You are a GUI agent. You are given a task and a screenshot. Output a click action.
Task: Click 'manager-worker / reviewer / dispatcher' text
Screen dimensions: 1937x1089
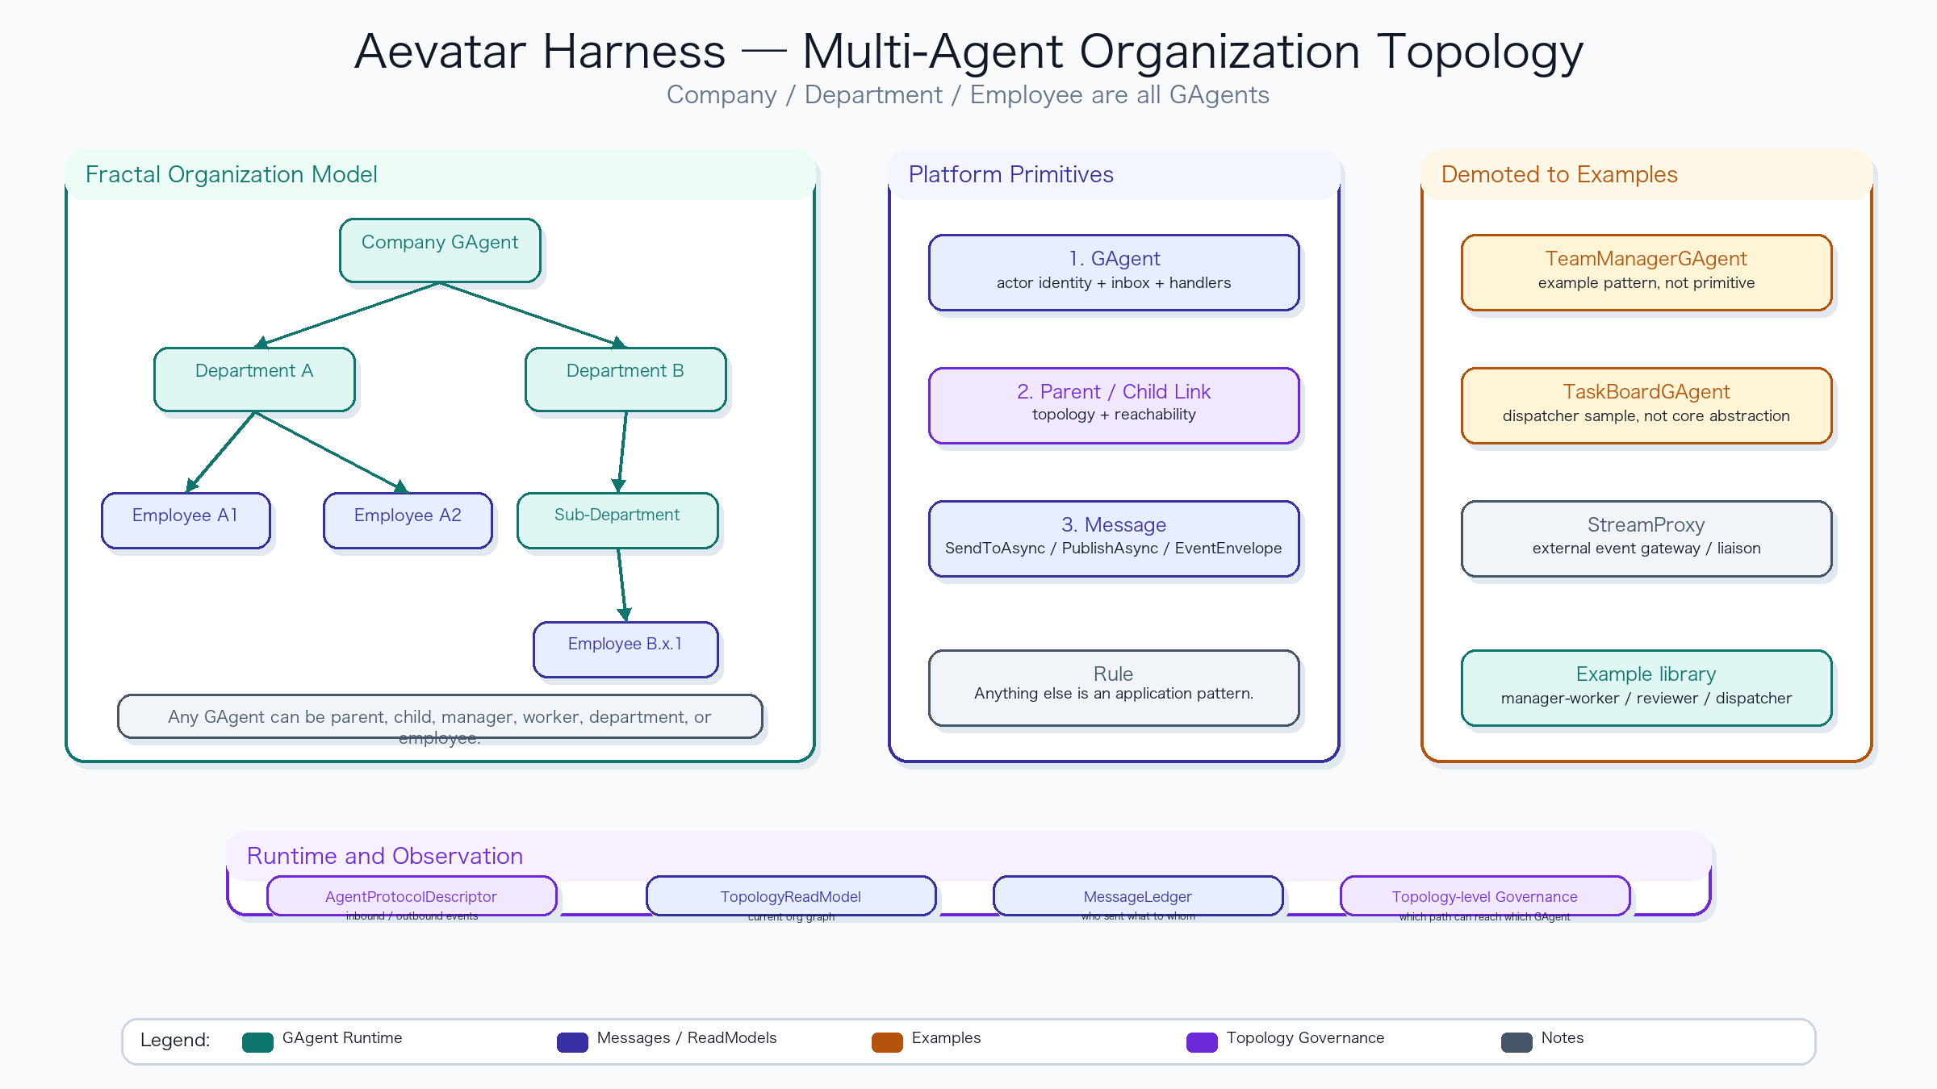pyautogui.click(x=1646, y=699)
